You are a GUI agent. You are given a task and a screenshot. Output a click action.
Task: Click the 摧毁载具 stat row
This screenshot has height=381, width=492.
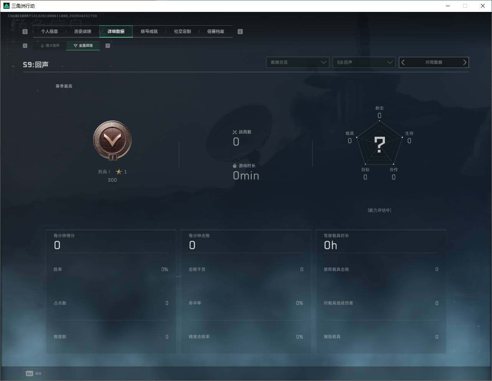(x=381, y=337)
